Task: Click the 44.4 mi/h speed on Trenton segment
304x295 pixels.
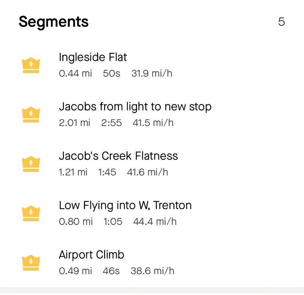Action: tap(155, 221)
